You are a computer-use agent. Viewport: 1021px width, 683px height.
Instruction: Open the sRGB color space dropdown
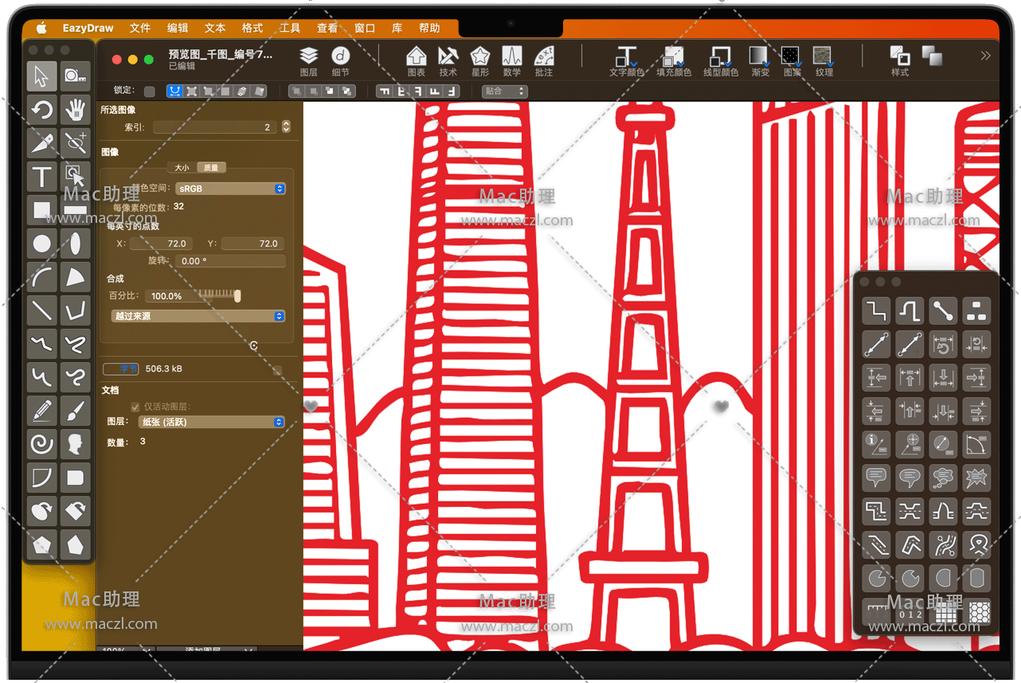tap(230, 189)
